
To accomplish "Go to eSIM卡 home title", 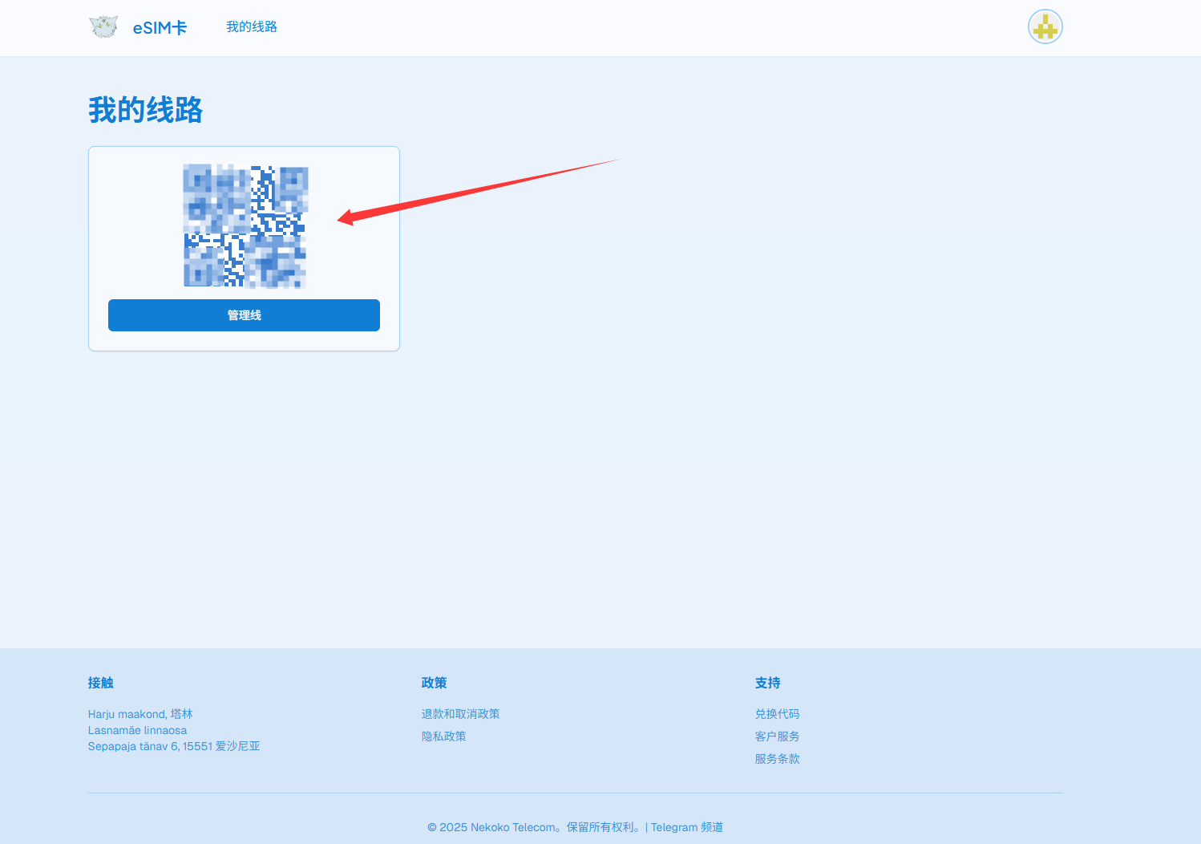I will point(160,27).
